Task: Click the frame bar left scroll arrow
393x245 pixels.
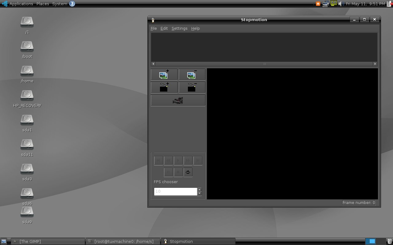Action: (153, 64)
